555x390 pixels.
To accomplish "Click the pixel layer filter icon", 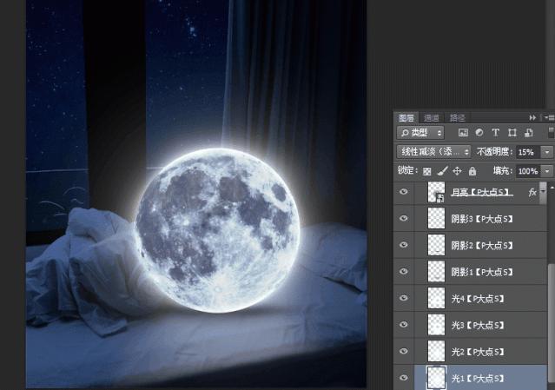I will (x=463, y=133).
